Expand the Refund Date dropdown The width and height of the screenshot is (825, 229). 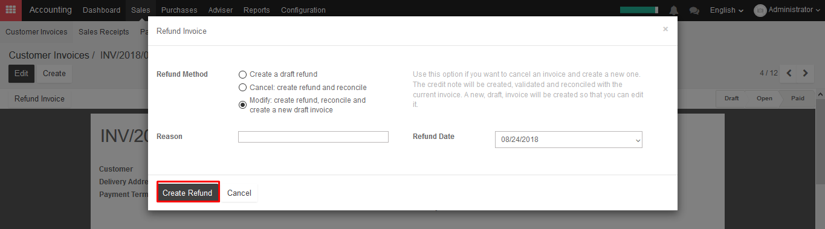[x=568, y=140]
